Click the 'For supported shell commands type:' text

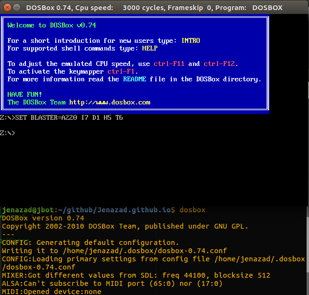(73, 48)
